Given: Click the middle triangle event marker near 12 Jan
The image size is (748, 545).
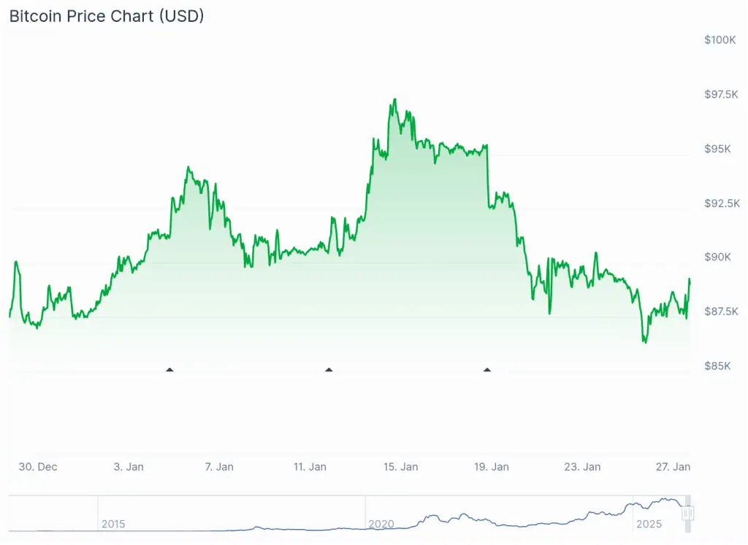Looking at the screenshot, I should pos(329,370).
